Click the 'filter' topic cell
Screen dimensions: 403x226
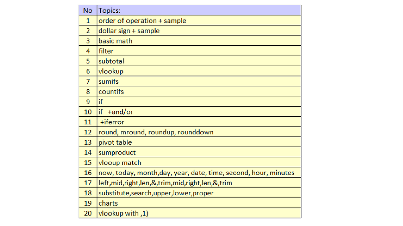[x=199, y=51]
